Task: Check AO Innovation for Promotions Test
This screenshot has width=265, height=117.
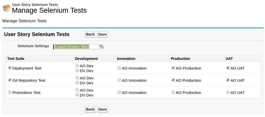Action: point(119,92)
